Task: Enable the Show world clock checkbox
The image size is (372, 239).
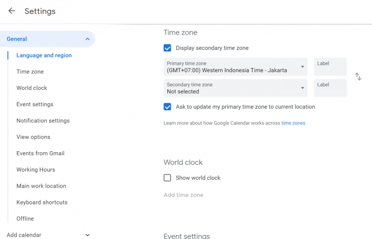Action: click(x=167, y=178)
